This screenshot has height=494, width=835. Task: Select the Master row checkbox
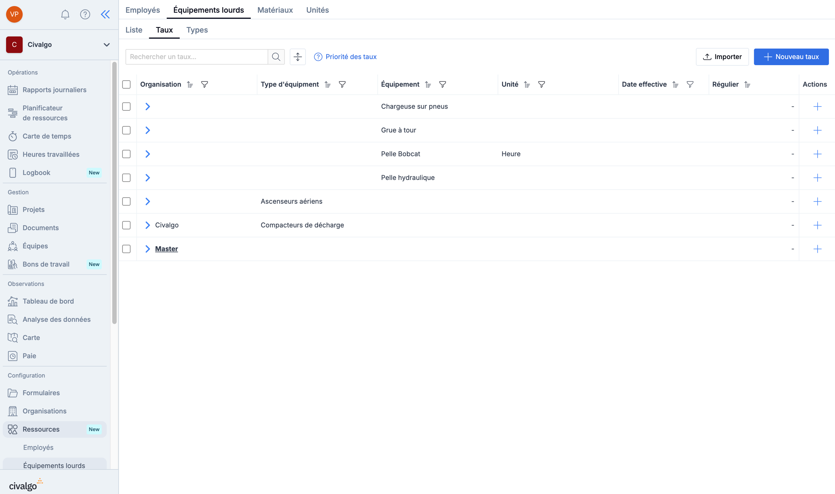tap(126, 249)
